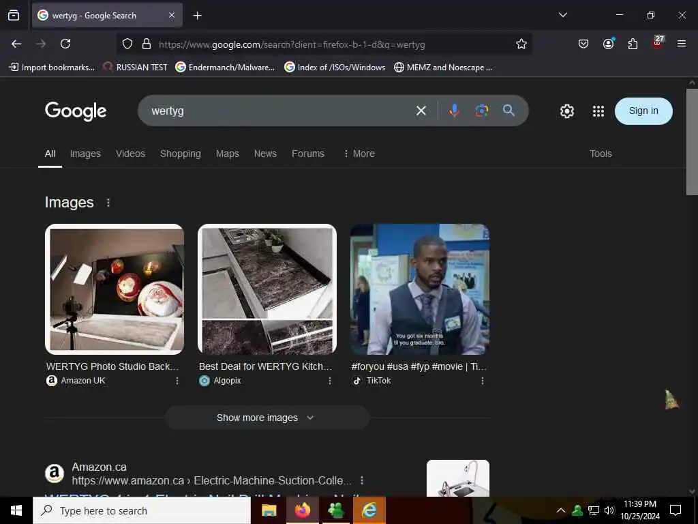The height and width of the screenshot is (524, 698).
Task: Open Endermanch/Malware bookmark
Action: [225, 68]
